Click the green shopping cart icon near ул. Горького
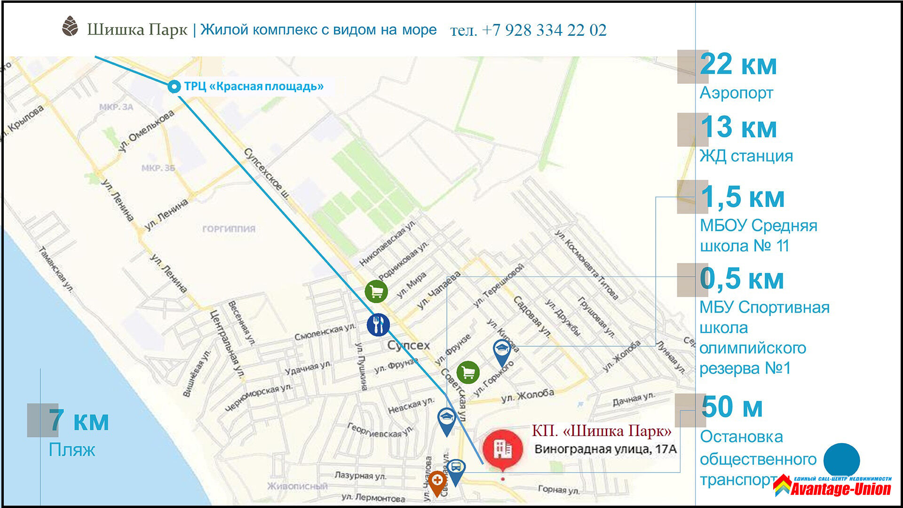This screenshot has height=508, width=903. point(468,373)
